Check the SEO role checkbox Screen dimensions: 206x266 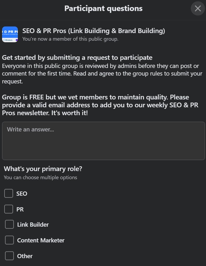point(8,193)
